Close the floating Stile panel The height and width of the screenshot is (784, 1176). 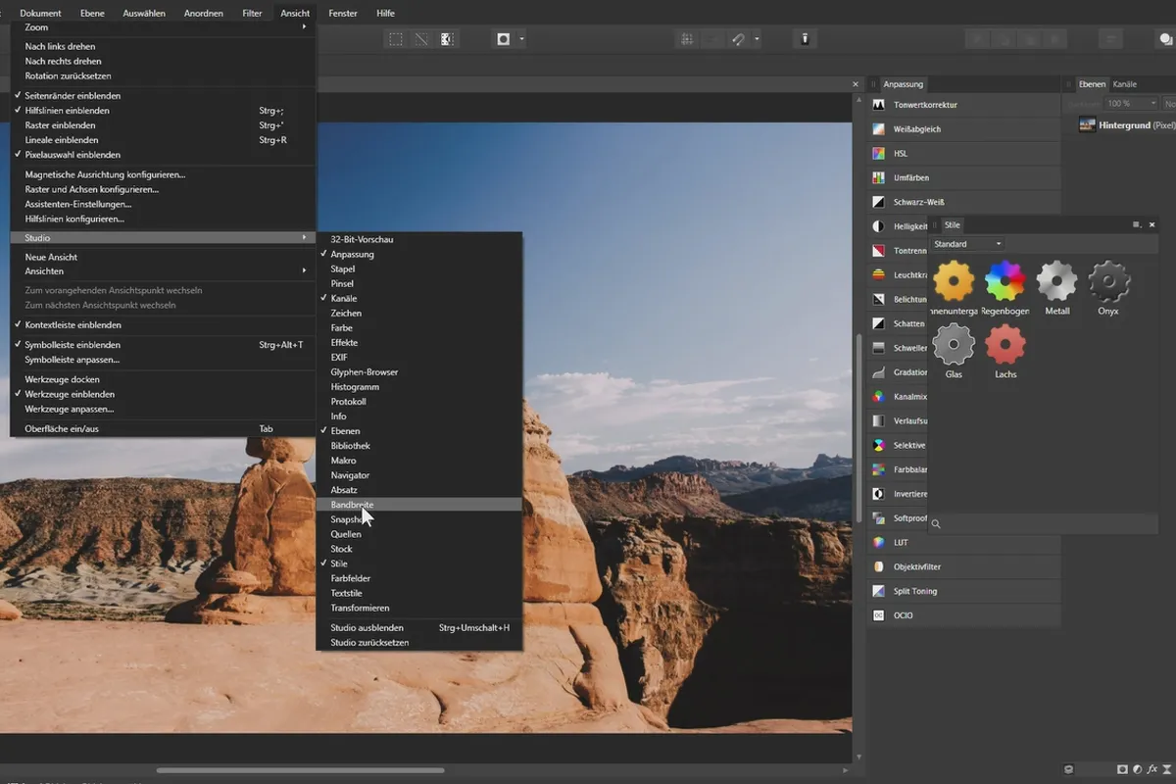pos(1151,224)
